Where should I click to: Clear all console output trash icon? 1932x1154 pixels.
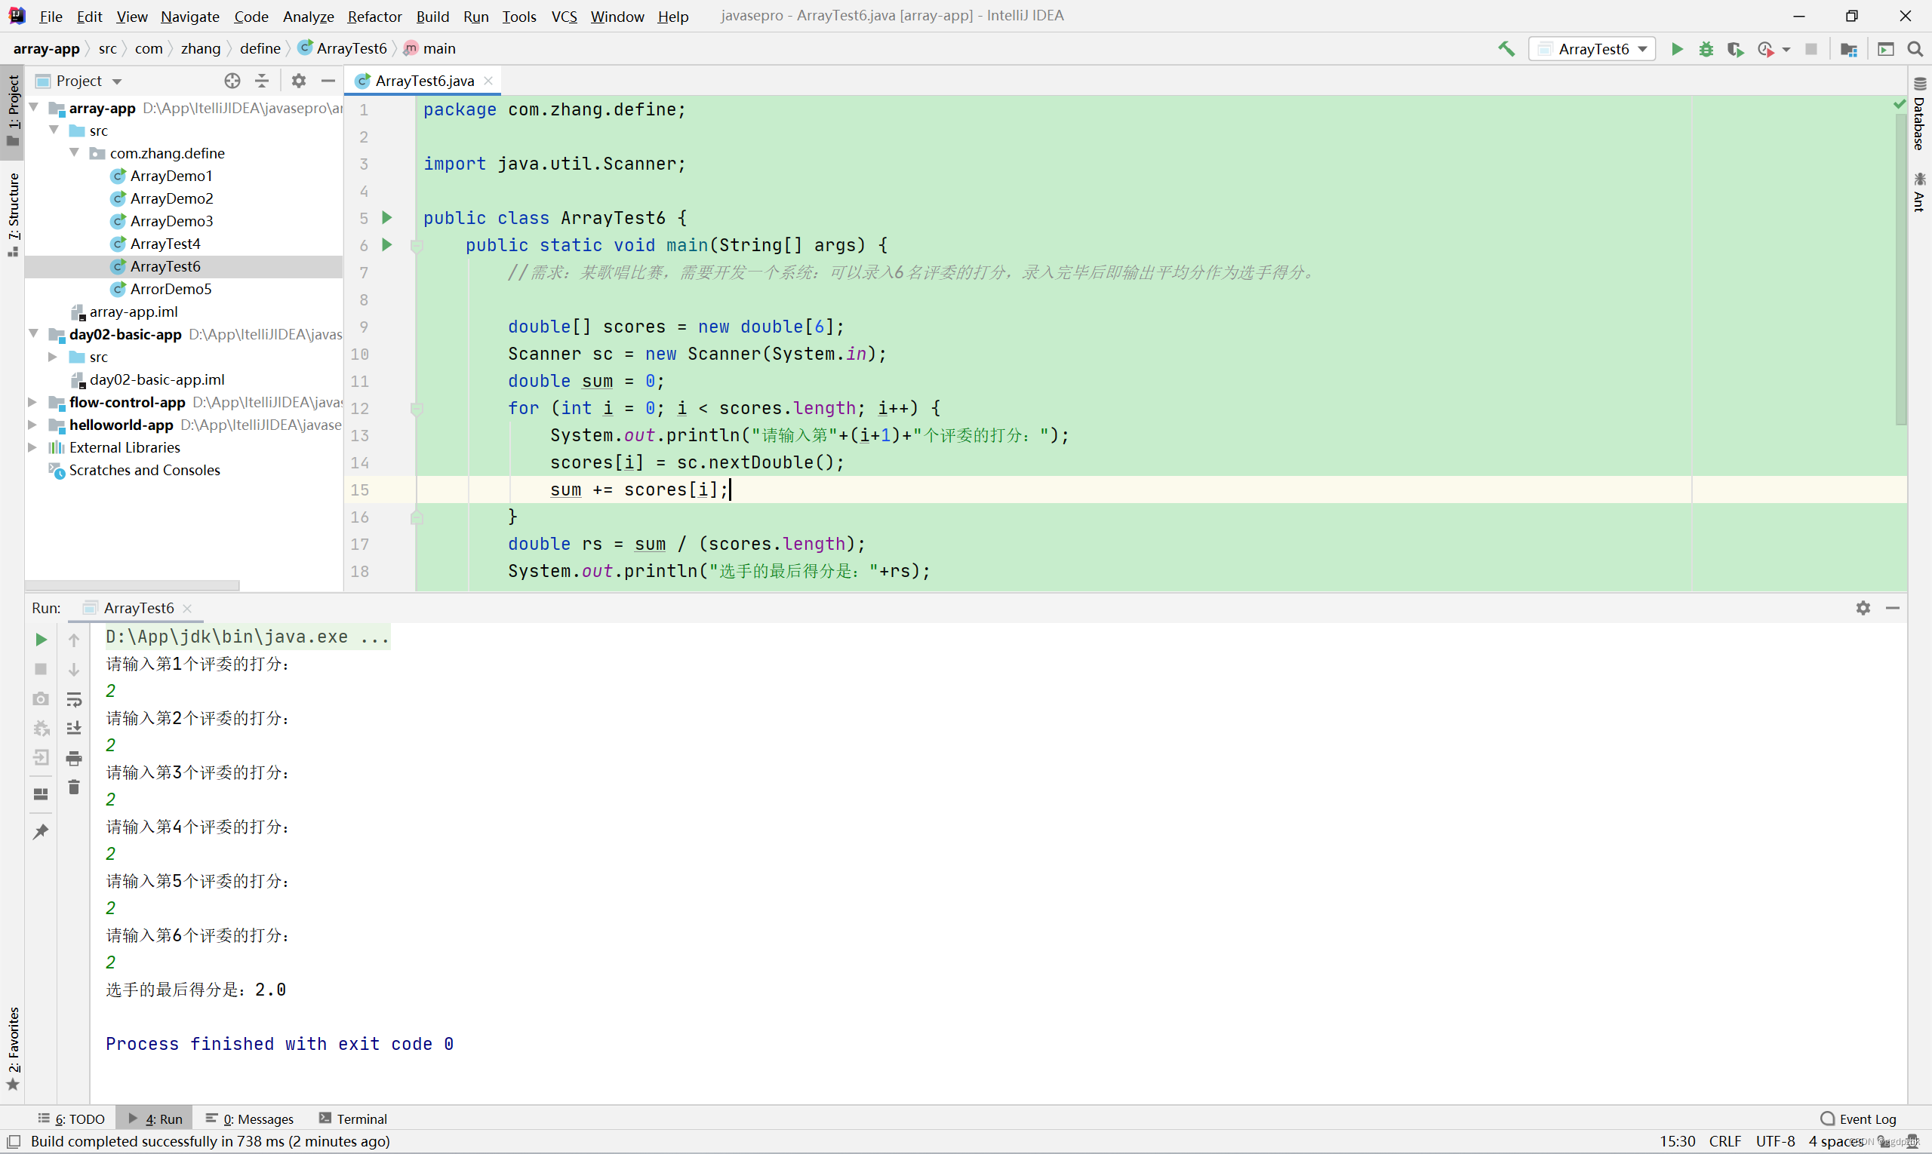[74, 787]
